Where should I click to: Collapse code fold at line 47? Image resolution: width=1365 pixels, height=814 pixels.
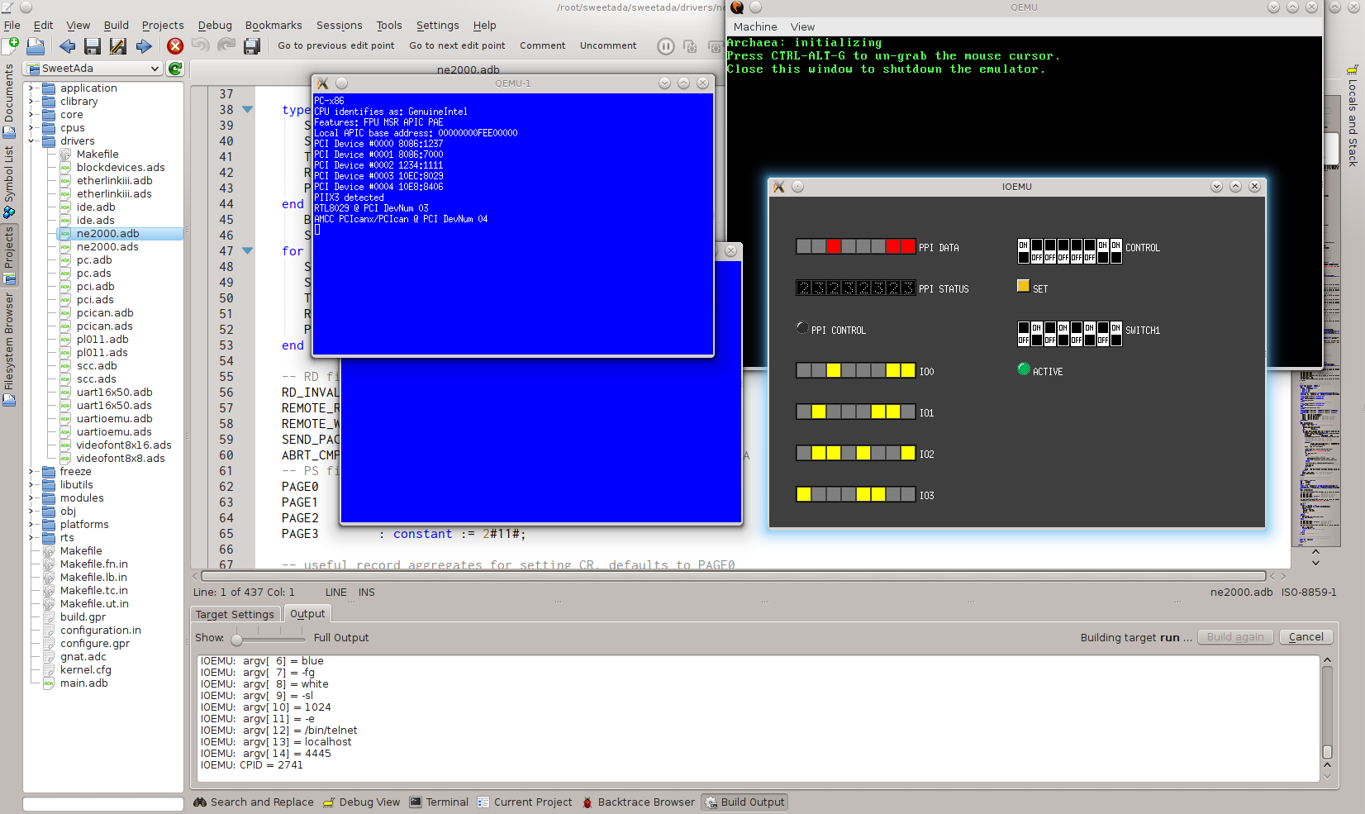[x=247, y=251]
